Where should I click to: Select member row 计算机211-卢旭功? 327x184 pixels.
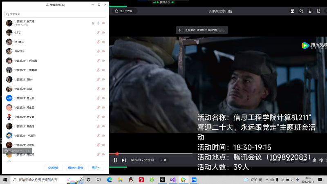click(x=55, y=136)
